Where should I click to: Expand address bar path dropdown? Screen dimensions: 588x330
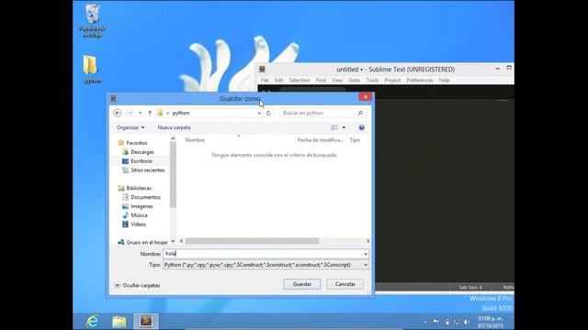click(259, 113)
